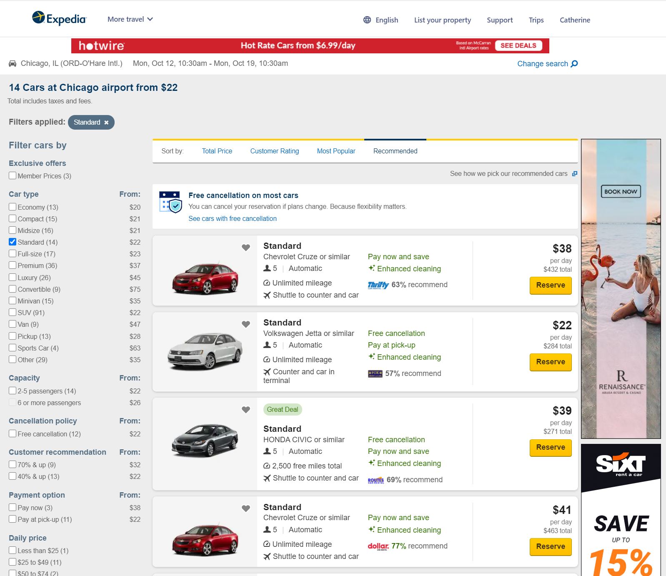Image resolution: width=666 pixels, height=576 pixels.
Task: Click the Fox Rent A Car logo
Action: pos(375,374)
